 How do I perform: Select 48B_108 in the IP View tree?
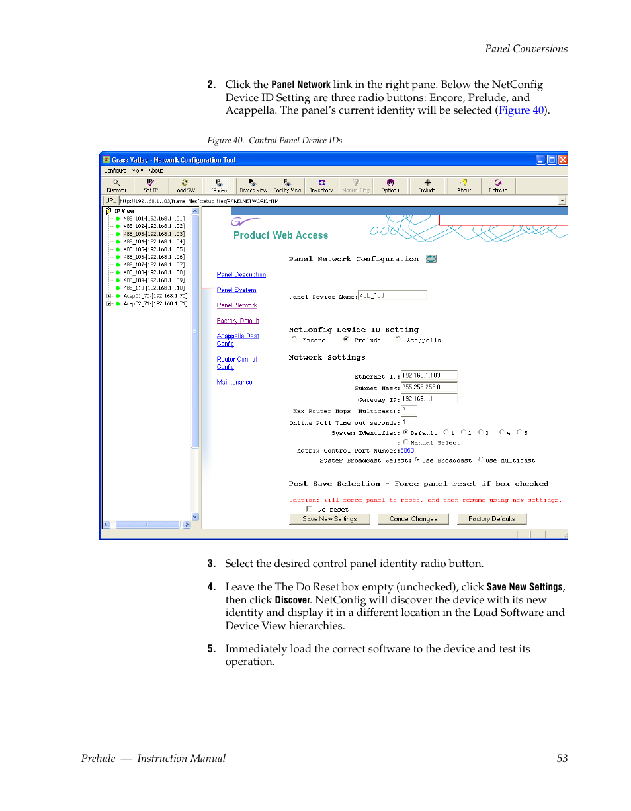point(153,272)
